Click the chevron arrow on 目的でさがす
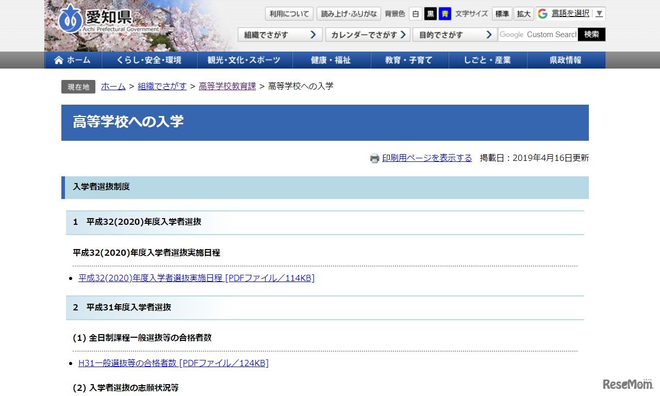 tap(489, 35)
